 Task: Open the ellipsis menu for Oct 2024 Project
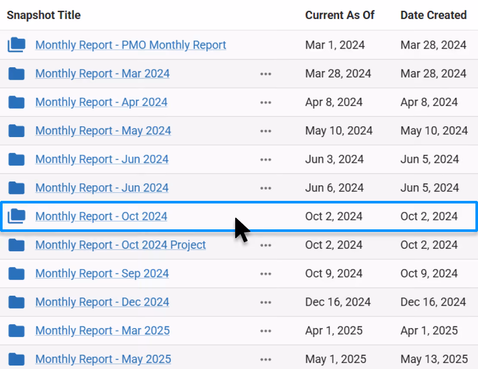point(265,245)
